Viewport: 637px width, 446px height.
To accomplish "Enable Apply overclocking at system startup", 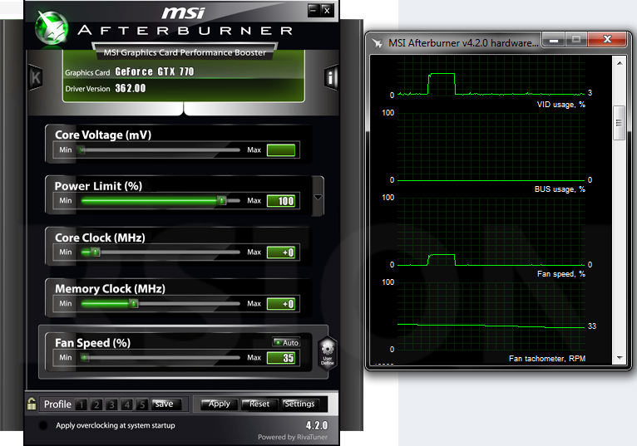I will 43,425.
